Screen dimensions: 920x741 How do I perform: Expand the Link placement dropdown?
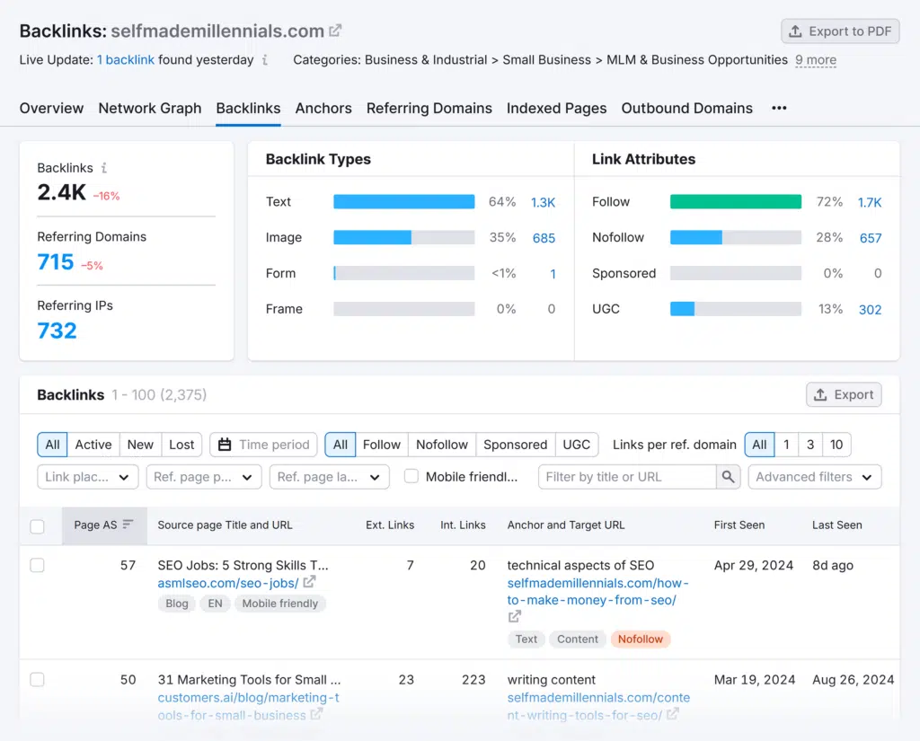click(88, 477)
